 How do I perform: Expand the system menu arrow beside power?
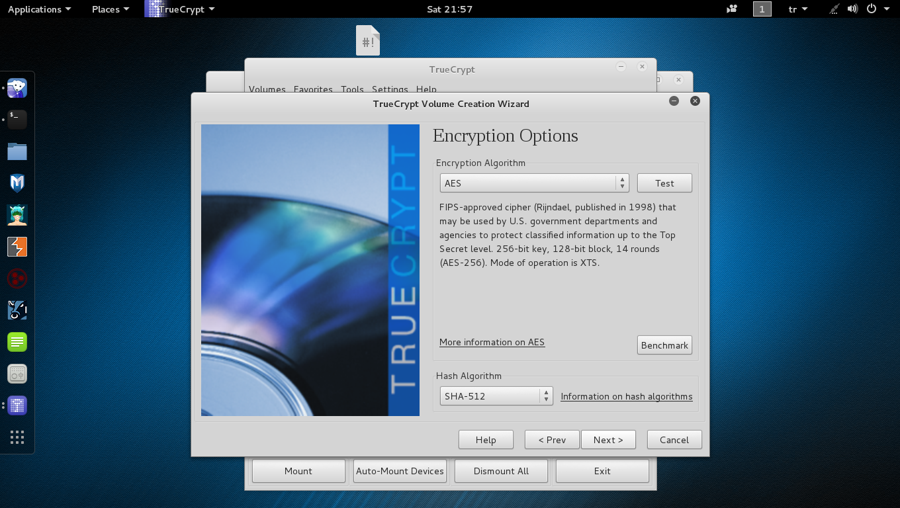coord(887,9)
